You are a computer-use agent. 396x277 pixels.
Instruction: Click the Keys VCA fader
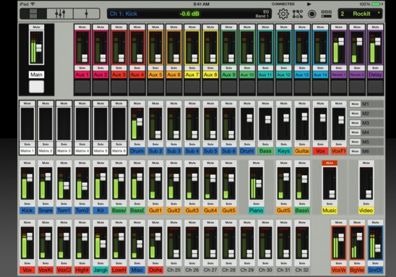click(x=286, y=118)
